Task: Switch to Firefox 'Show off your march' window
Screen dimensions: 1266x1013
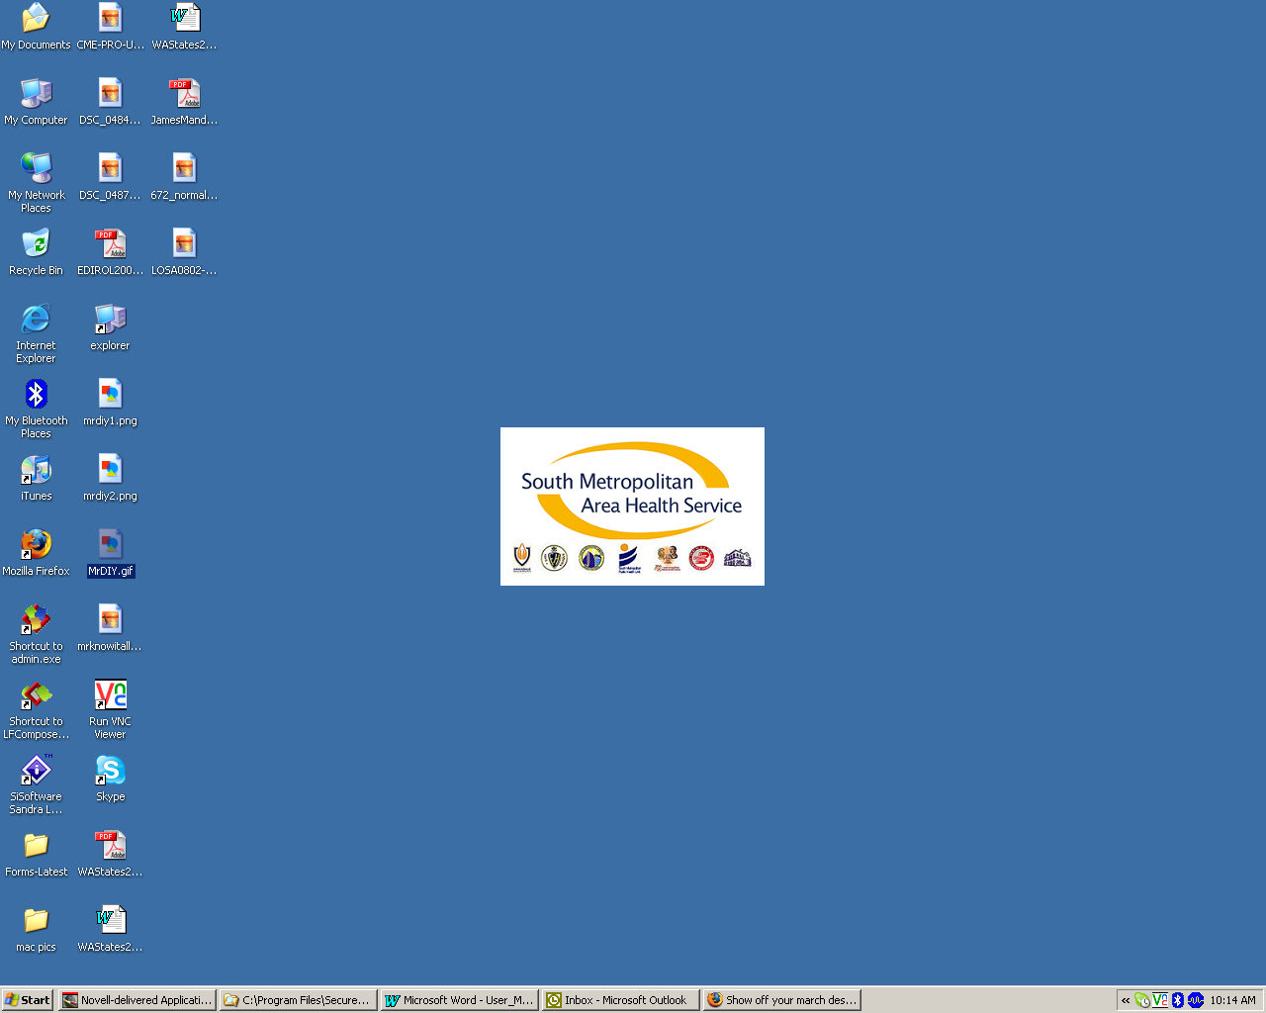Action: tap(782, 1000)
